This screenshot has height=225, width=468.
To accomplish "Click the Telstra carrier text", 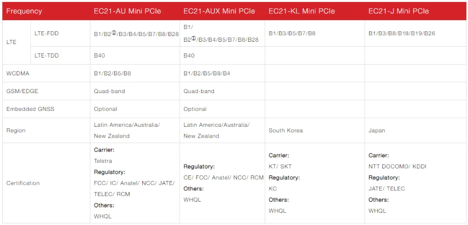I will [103, 161].
